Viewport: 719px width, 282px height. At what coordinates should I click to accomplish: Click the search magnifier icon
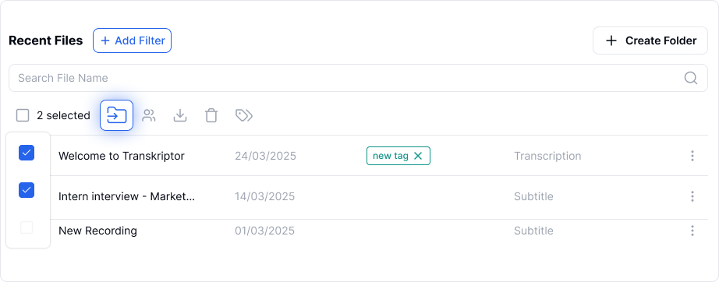691,78
